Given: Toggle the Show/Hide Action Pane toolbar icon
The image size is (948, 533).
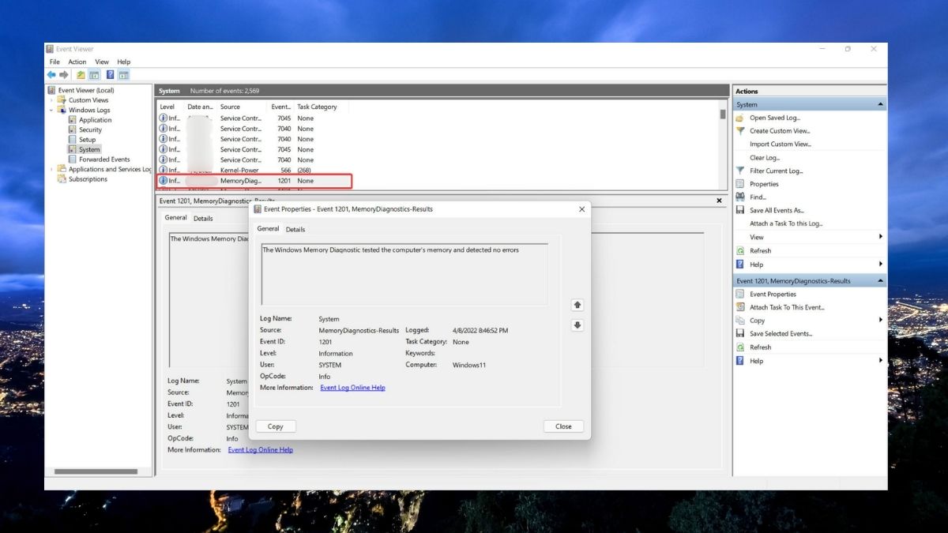Looking at the screenshot, I should coord(124,75).
